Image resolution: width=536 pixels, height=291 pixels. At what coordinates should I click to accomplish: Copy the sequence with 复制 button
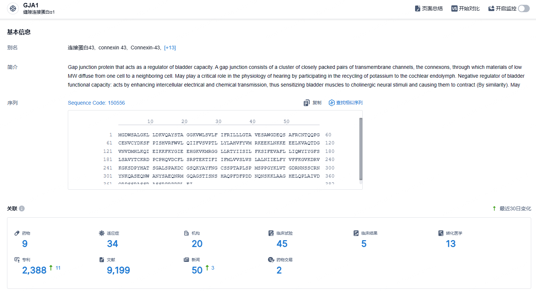click(x=313, y=103)
